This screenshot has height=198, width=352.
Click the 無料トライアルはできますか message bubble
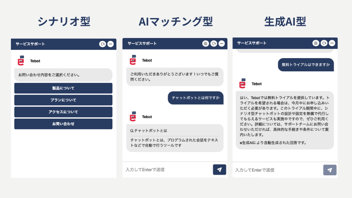click(306, 65)
